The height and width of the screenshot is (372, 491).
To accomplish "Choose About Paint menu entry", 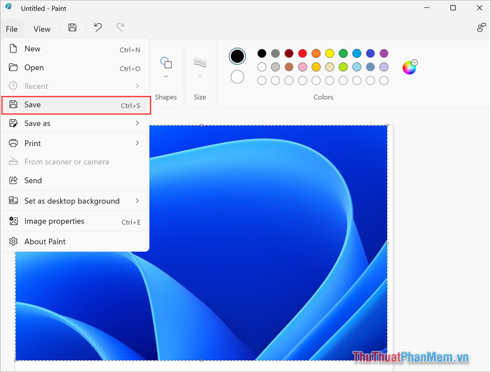I will [75, 242].
